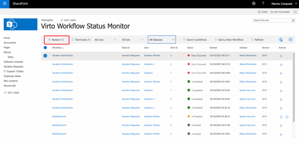Open System Account link on In Progress row
The width and height of the screenshot is (299, 144).
(x=247, y=116)
